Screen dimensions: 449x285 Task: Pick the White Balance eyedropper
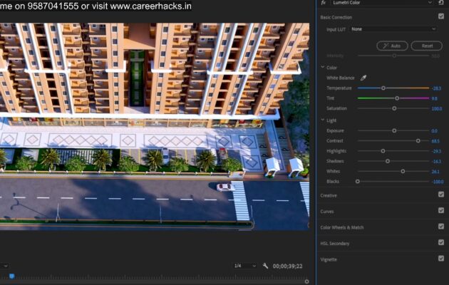pyautogui.click(x=363, y=77)
